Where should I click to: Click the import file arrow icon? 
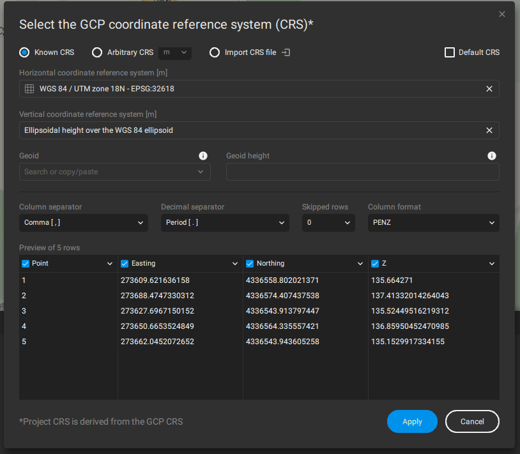[286, 52]
